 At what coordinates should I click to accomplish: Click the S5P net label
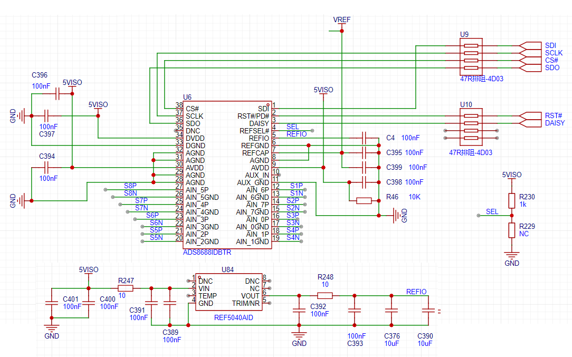point(156,230)
